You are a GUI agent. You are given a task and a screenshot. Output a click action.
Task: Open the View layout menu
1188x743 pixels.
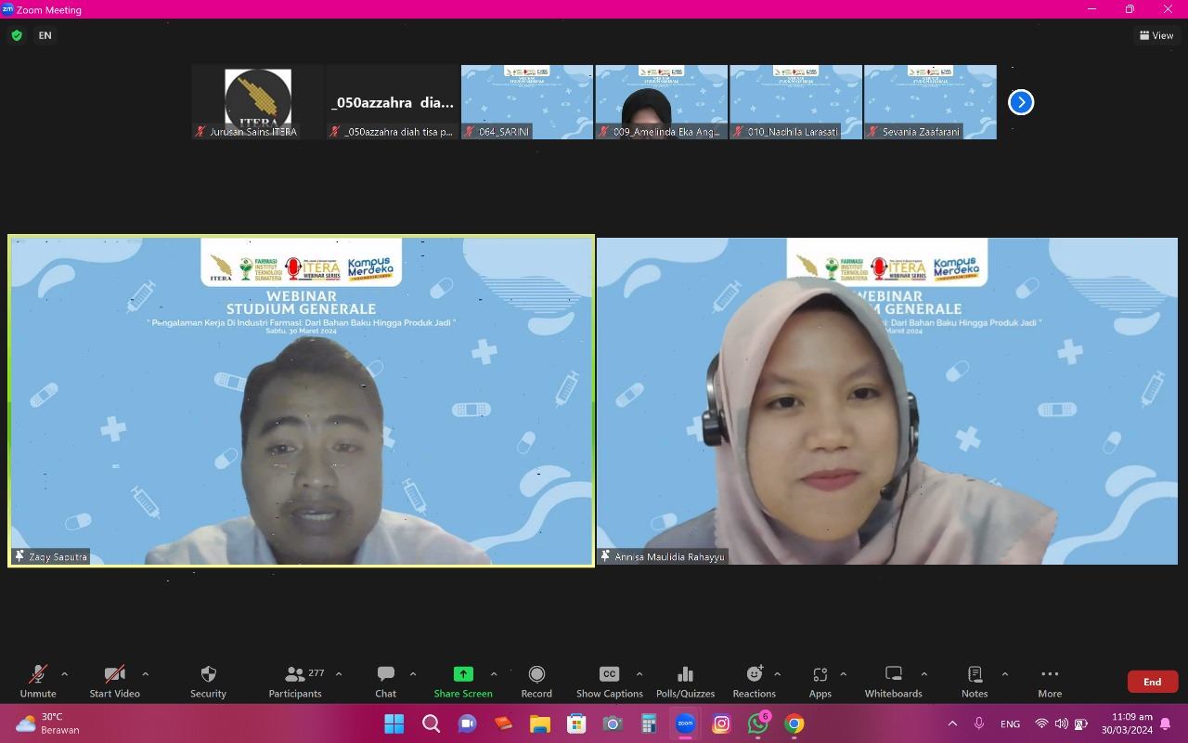1156,35
